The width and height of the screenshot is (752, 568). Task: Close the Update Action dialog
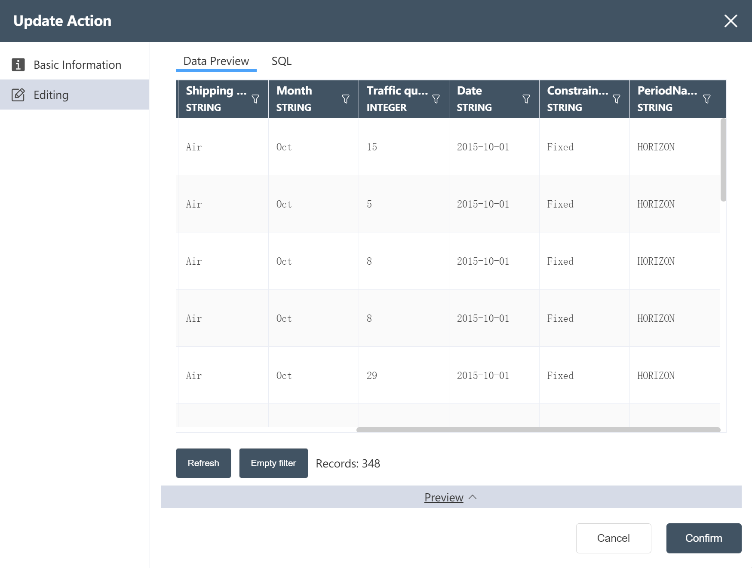click(731, 21)
